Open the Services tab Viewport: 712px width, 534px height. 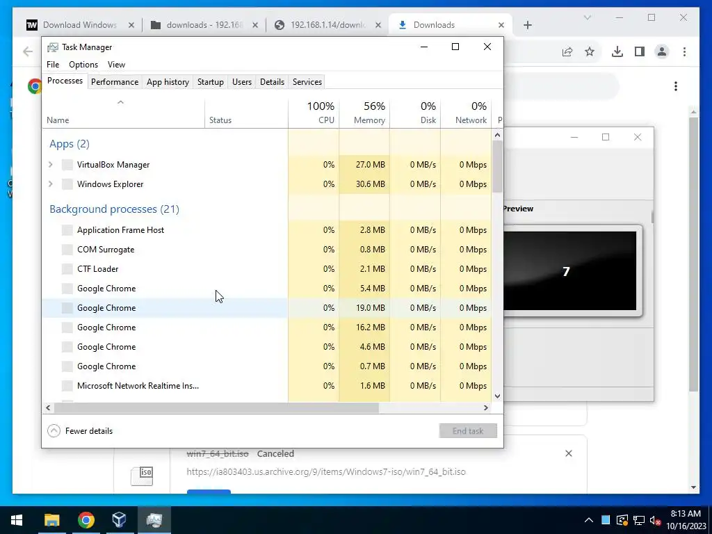tap(307, 82)
